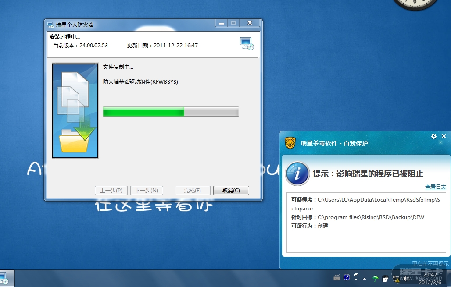Click 更新日期：2011-12-22 16:47 text
Image resolution: width=451 pixels, height=287 pixels.
pyautogui.click(x=162, y=46)
